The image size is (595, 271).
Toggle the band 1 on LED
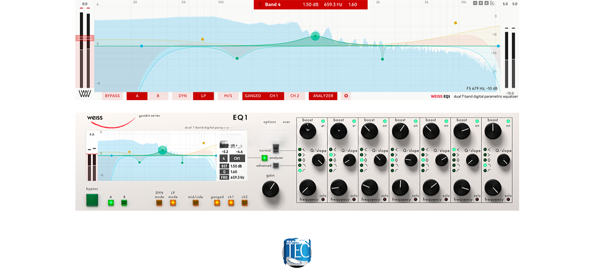[x=323, y=121]
